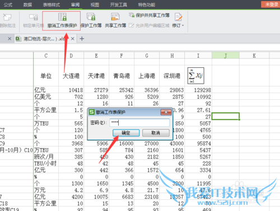Click the 青岛港 cell
Screen dimensions: 280x211
(122, 76)
